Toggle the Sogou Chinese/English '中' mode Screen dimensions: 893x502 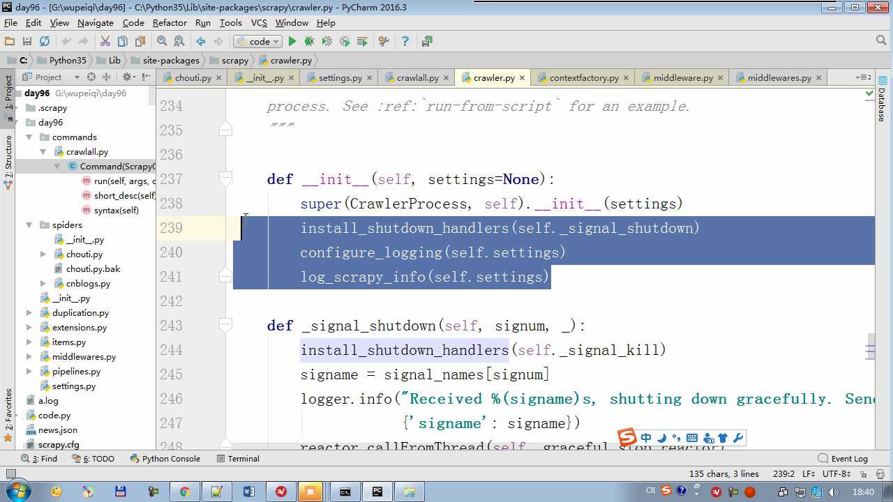click(x=646, y=438)
